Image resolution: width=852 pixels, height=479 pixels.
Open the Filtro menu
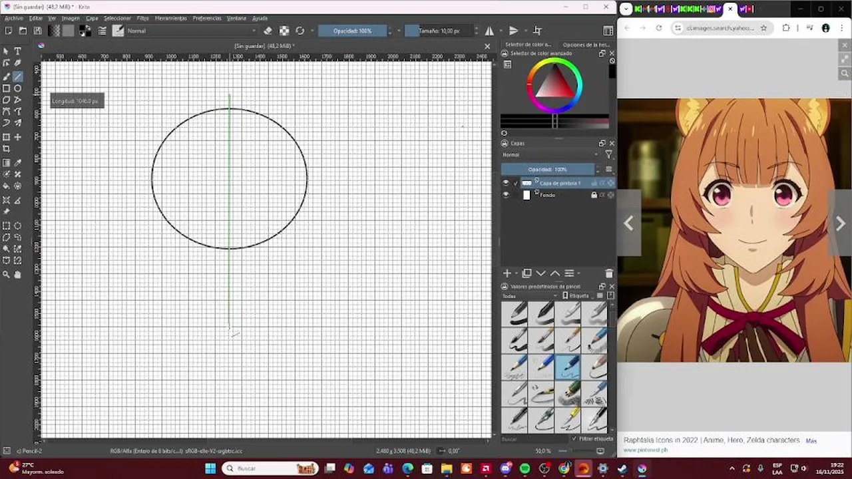click(142, 18)
